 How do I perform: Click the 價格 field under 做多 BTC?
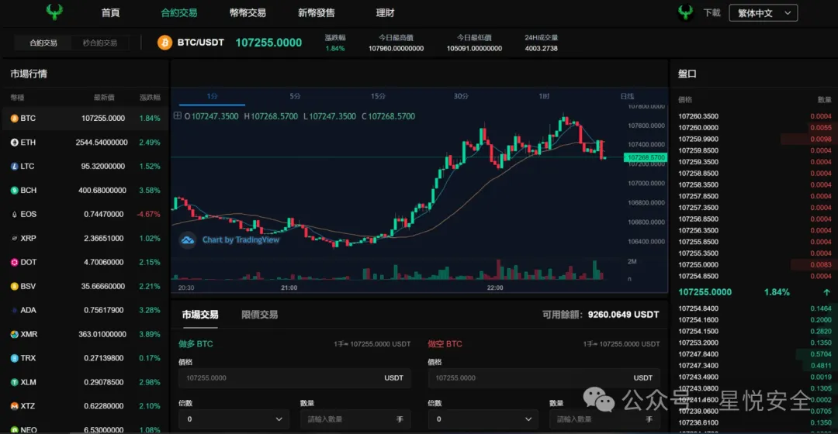pos(295,378)
